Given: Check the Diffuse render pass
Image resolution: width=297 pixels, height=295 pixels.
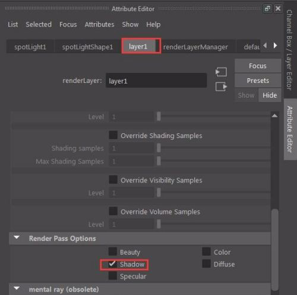Looking at the screenshot, I should [x=206, y=264].
